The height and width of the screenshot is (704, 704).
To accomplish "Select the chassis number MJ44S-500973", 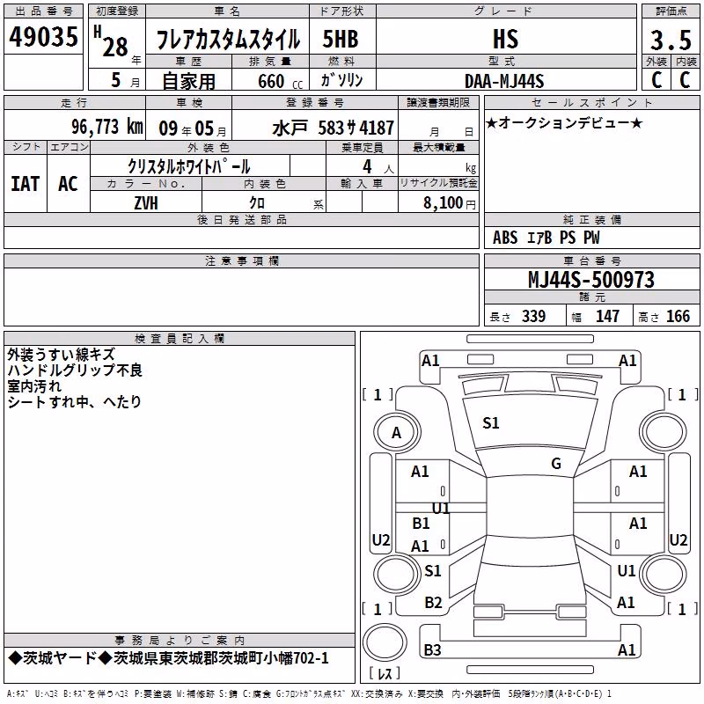I will point(591,280).
